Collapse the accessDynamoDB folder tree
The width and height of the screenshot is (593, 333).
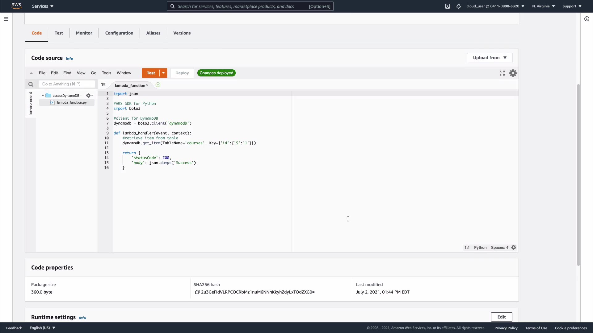pyautogui.click(x=43, y=96)
